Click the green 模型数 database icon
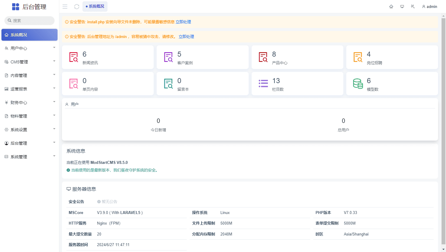 (358, 83)
